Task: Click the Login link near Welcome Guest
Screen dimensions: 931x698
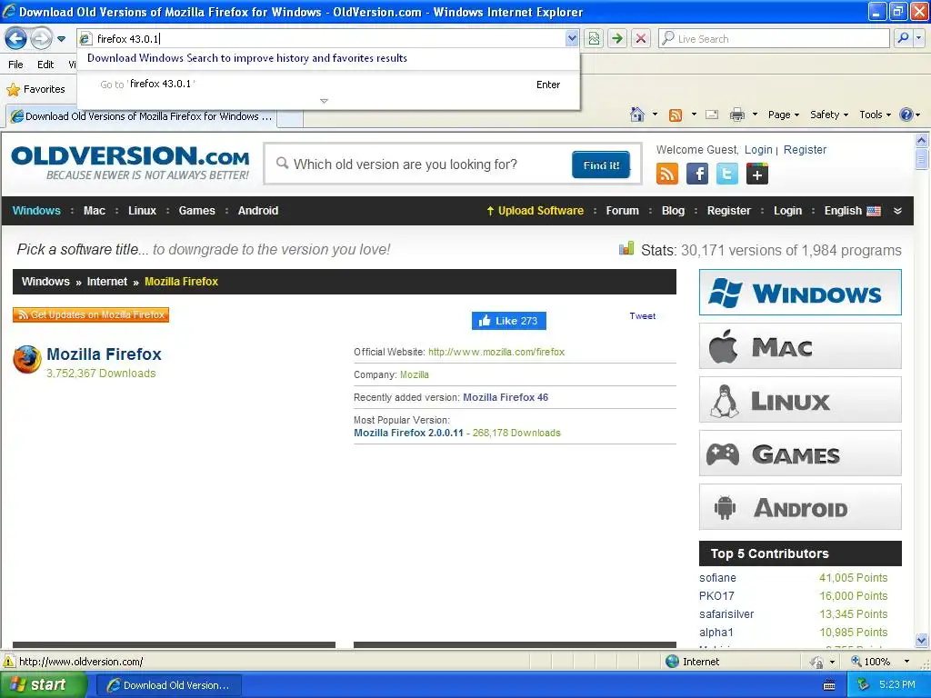Action: [758, 150]
